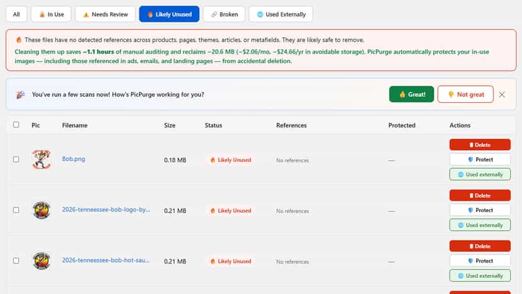Screen dimensions: 522x294
Task: Click the Not great feedback button
Action: (465, 95)
